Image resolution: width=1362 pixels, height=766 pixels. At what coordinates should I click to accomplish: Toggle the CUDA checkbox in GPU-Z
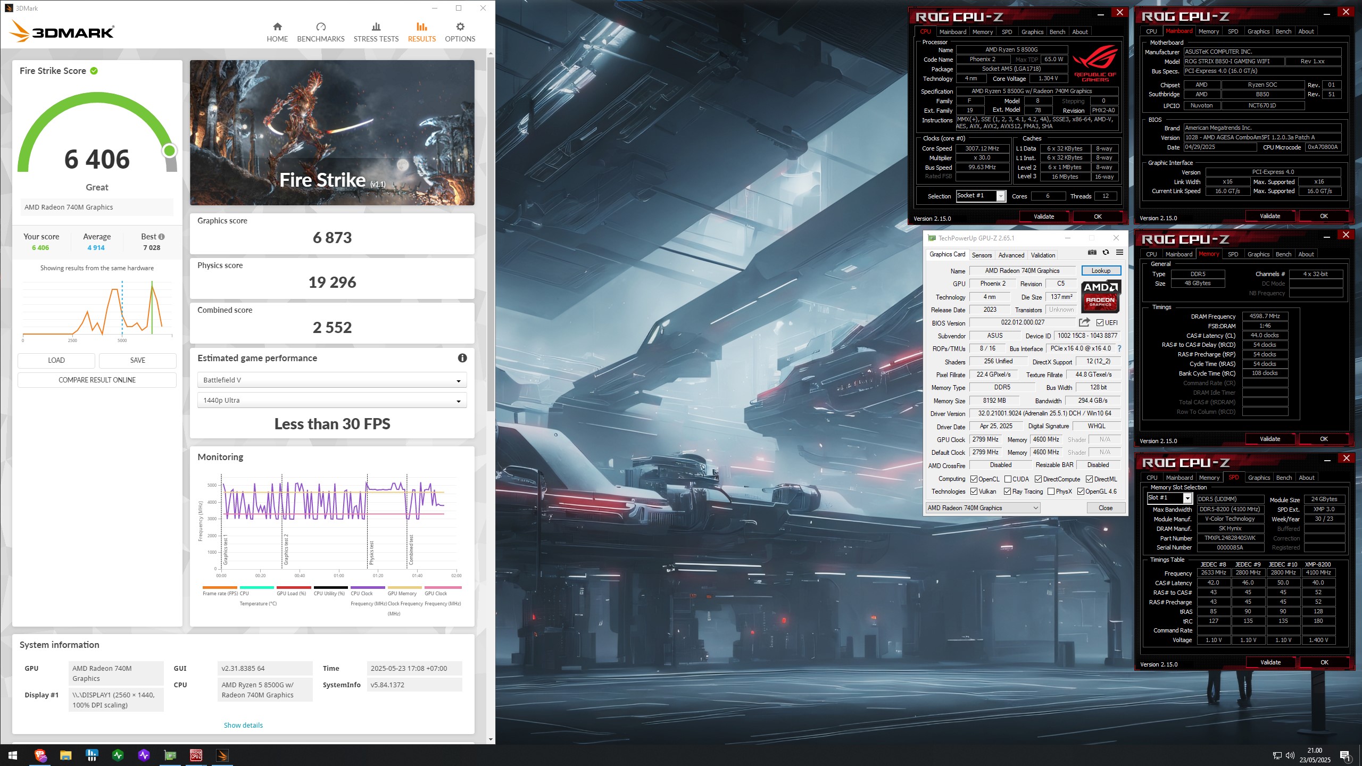pos(1008,479)
